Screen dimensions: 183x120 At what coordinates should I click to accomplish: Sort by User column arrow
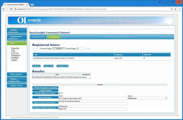click(112, 55)
